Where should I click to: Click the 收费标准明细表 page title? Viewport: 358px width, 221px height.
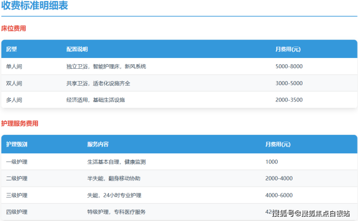point(34,6)
